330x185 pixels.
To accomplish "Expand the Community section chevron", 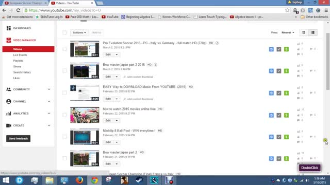I will pyautogui.click(x=49, y=89).
